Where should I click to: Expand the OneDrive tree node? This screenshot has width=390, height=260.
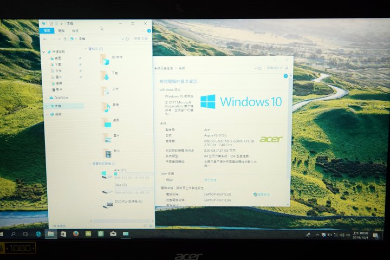(46, 98)
